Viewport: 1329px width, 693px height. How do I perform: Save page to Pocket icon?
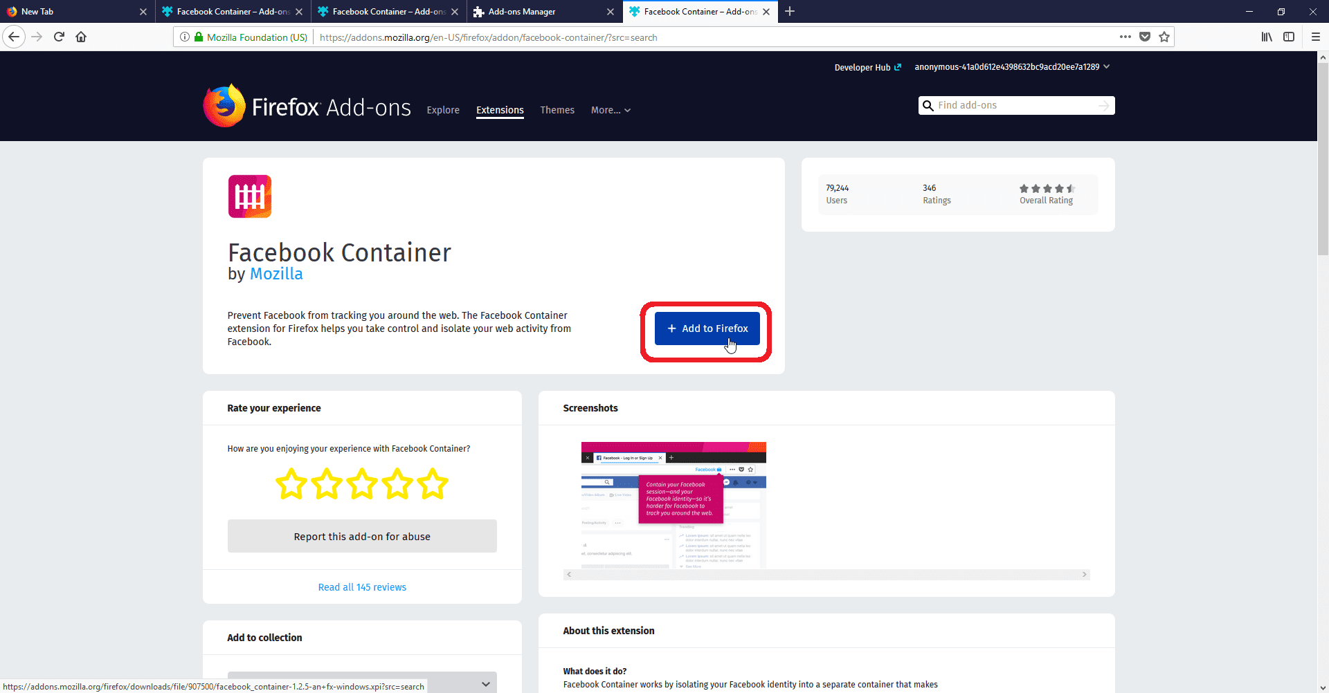(1145, 37)
